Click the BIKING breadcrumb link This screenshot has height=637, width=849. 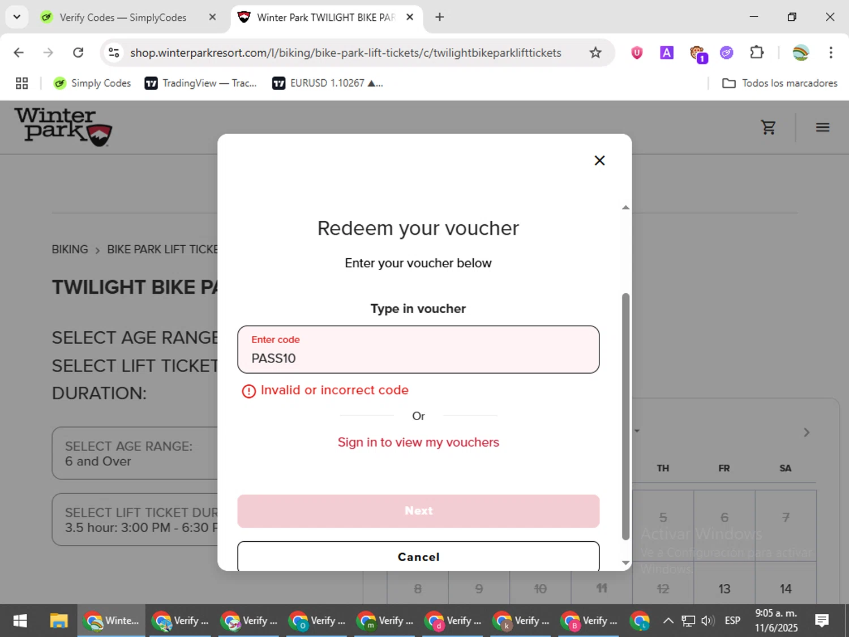click(70, 250)
